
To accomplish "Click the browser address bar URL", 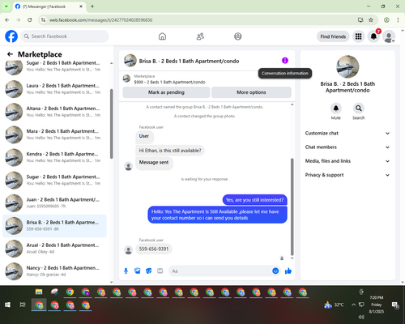I will pos(100,20).
